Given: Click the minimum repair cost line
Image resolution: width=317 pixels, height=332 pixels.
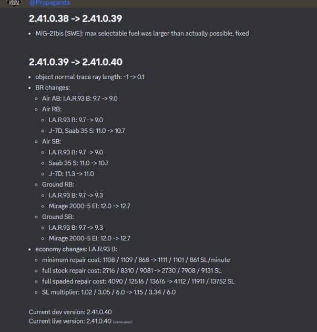Looking at the screenshot, I should [x=136, y=260].
